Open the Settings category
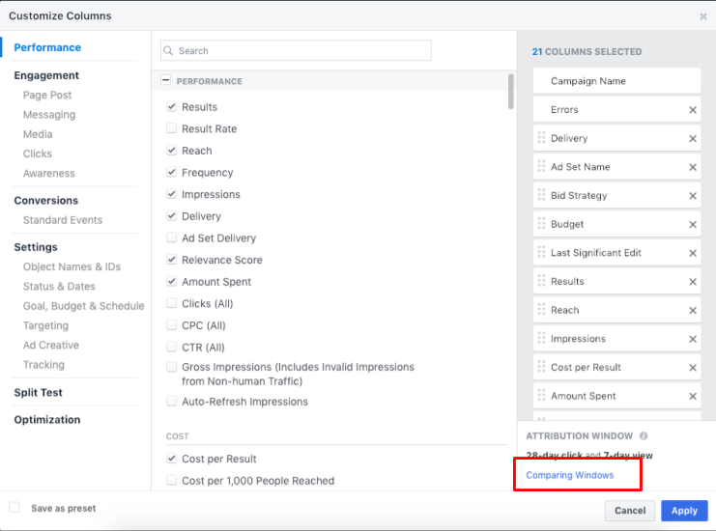 36,247
